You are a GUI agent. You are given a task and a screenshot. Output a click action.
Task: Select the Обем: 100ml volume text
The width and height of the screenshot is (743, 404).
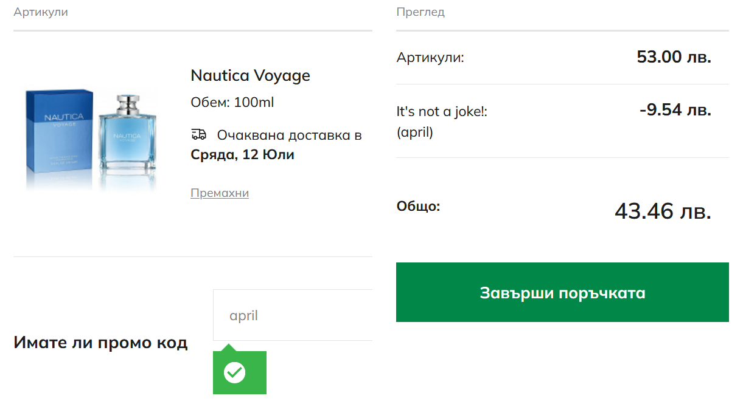[x=232, y=102]
